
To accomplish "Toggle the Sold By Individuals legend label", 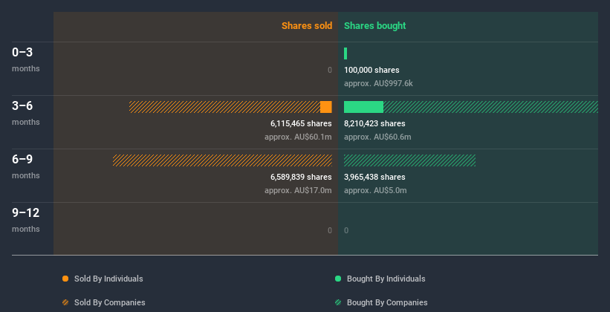I will click(108, 279).
